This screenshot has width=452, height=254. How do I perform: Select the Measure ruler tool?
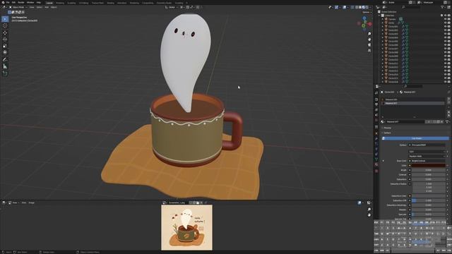(5, 66)
